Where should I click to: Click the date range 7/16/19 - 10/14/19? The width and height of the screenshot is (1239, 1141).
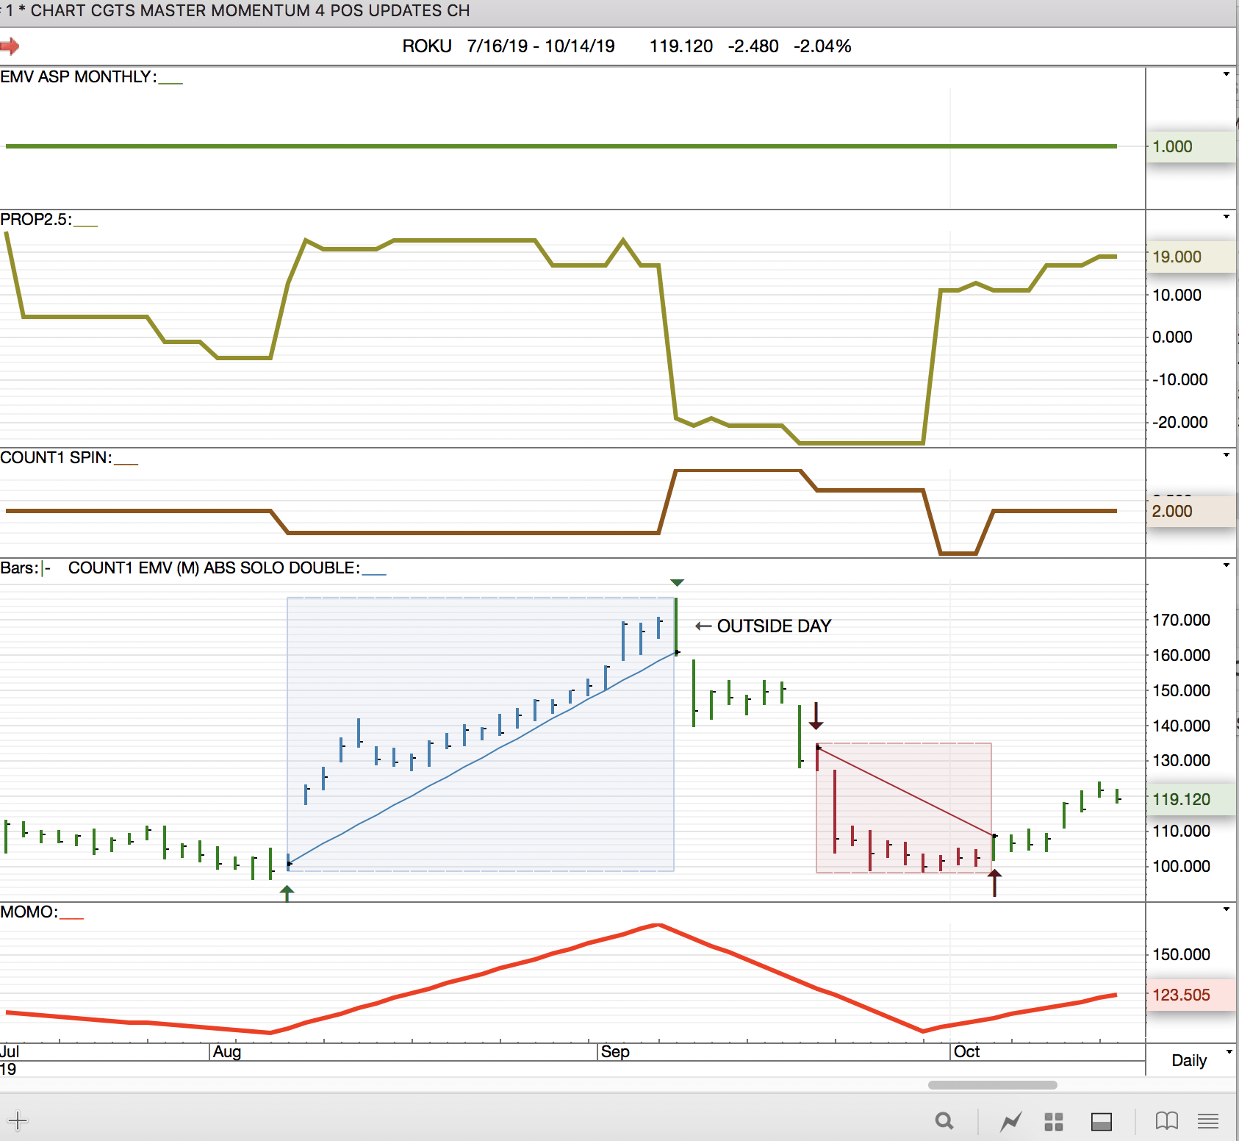click(541, 46)
